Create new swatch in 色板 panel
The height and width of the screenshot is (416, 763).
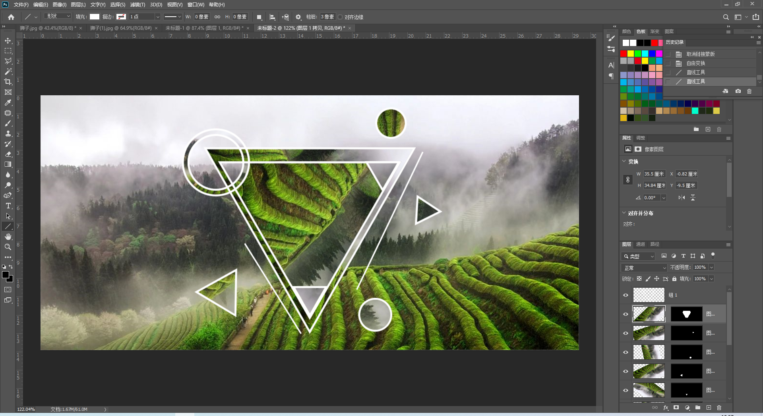pyautogui.click(x=708, y=129)
